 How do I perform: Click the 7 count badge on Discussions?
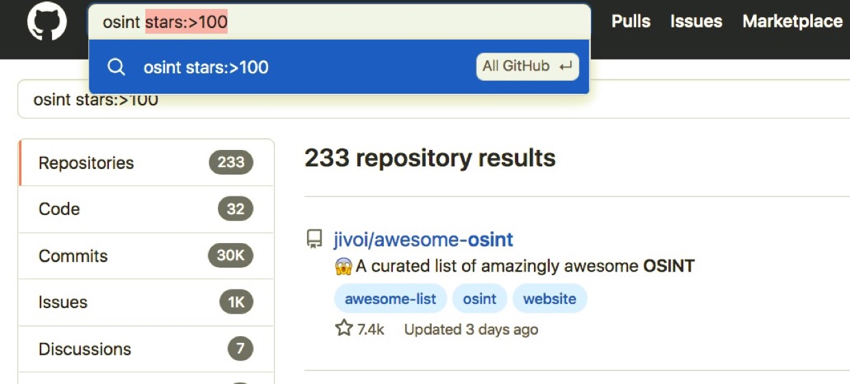(240, 348)
